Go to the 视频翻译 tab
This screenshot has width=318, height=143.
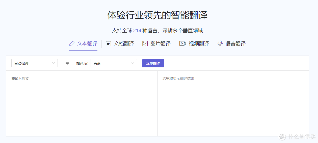click(x=199, y=43)
